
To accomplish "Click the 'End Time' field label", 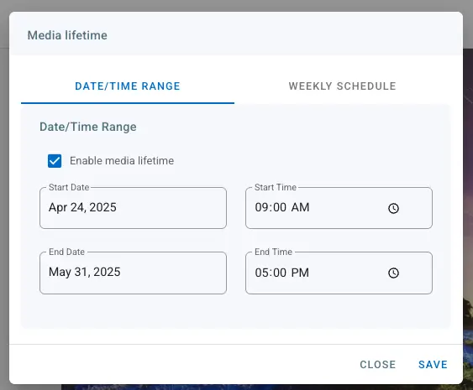I will [x=274, y=252].
